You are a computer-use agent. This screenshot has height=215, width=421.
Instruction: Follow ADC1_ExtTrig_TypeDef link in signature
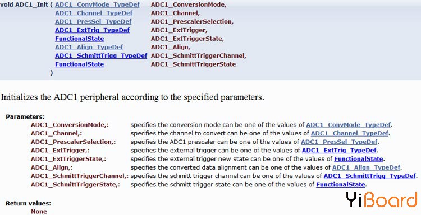(x=93, y=30)
